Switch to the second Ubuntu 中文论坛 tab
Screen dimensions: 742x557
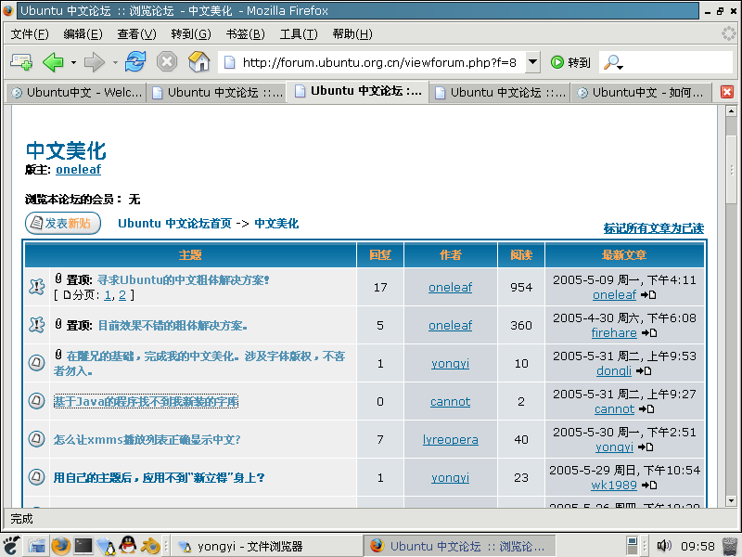[x=217, y=92]
